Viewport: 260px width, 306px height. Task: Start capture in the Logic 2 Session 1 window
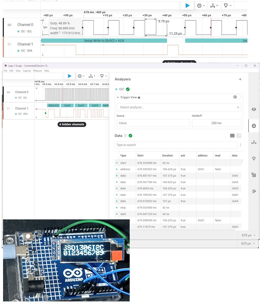coord(69,76)
